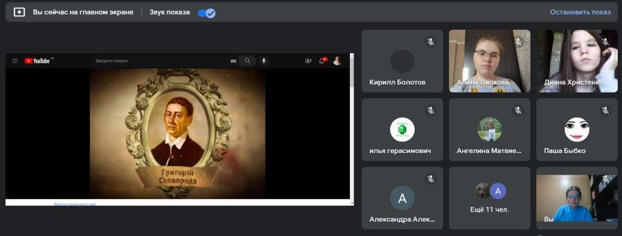Click muted mic icon on Ангелина Матвие tile
The width and height of the screenshot is (622, 236).
tap(518, 110)
